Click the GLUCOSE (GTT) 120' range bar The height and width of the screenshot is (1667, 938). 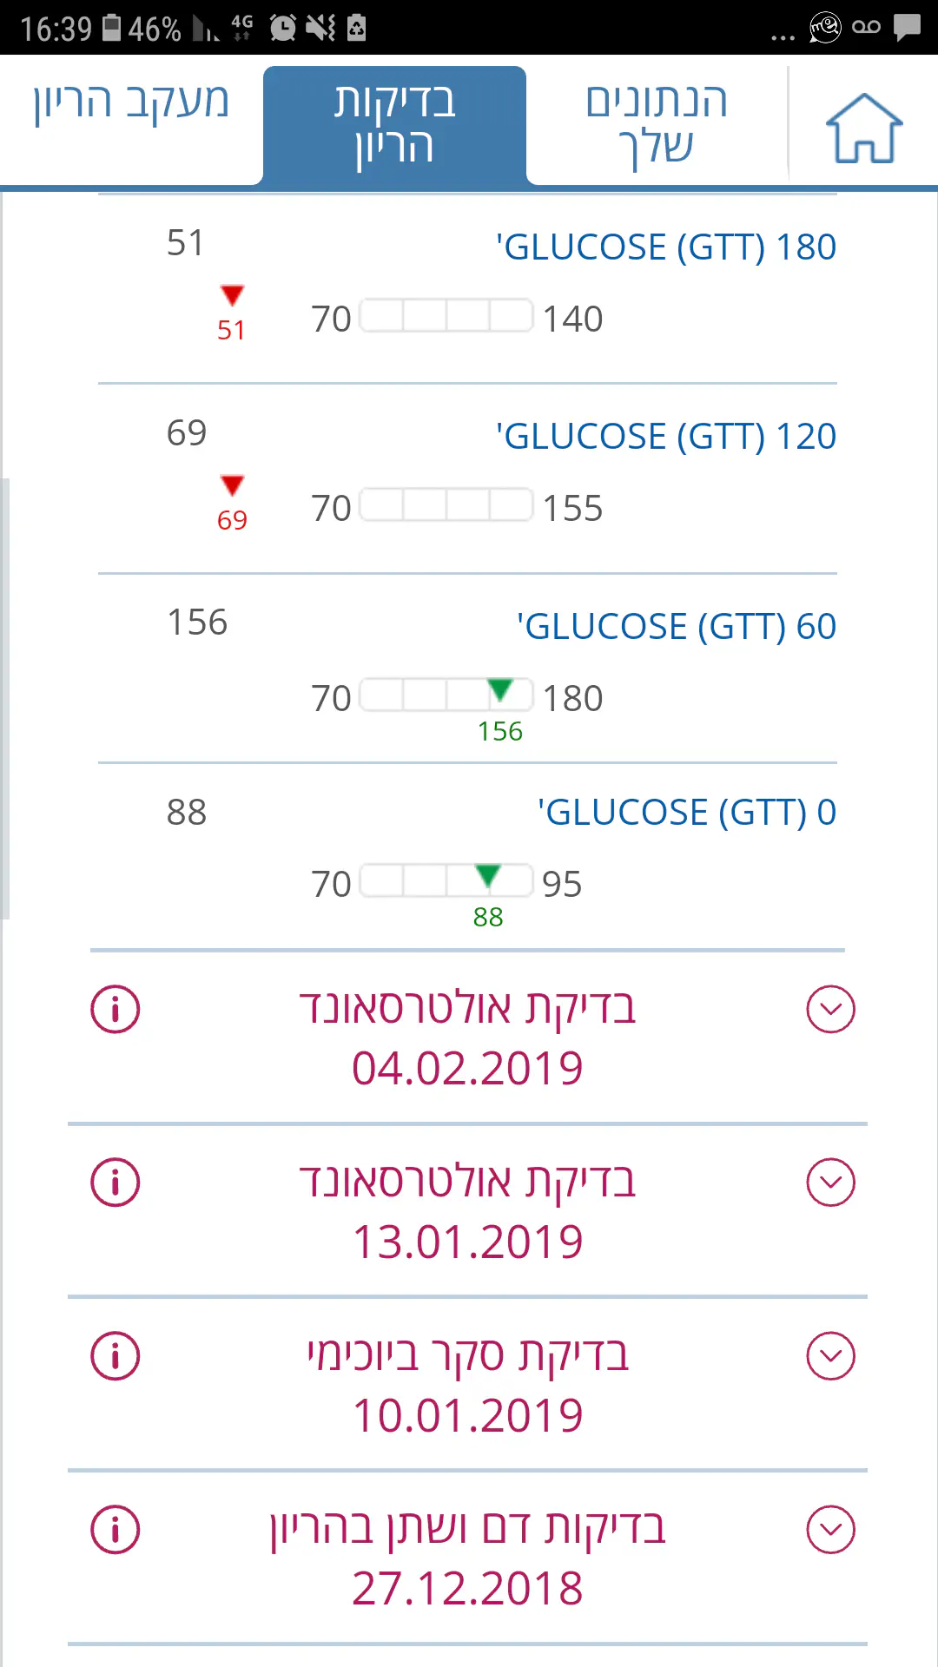point(446,504)
